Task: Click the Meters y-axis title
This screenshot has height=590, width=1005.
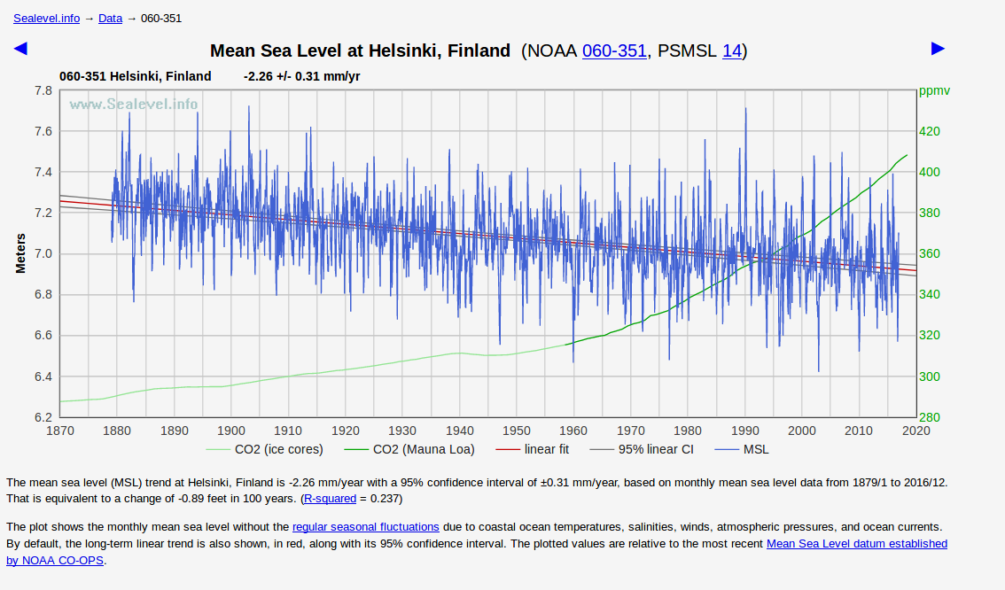Action: (20, 253)
